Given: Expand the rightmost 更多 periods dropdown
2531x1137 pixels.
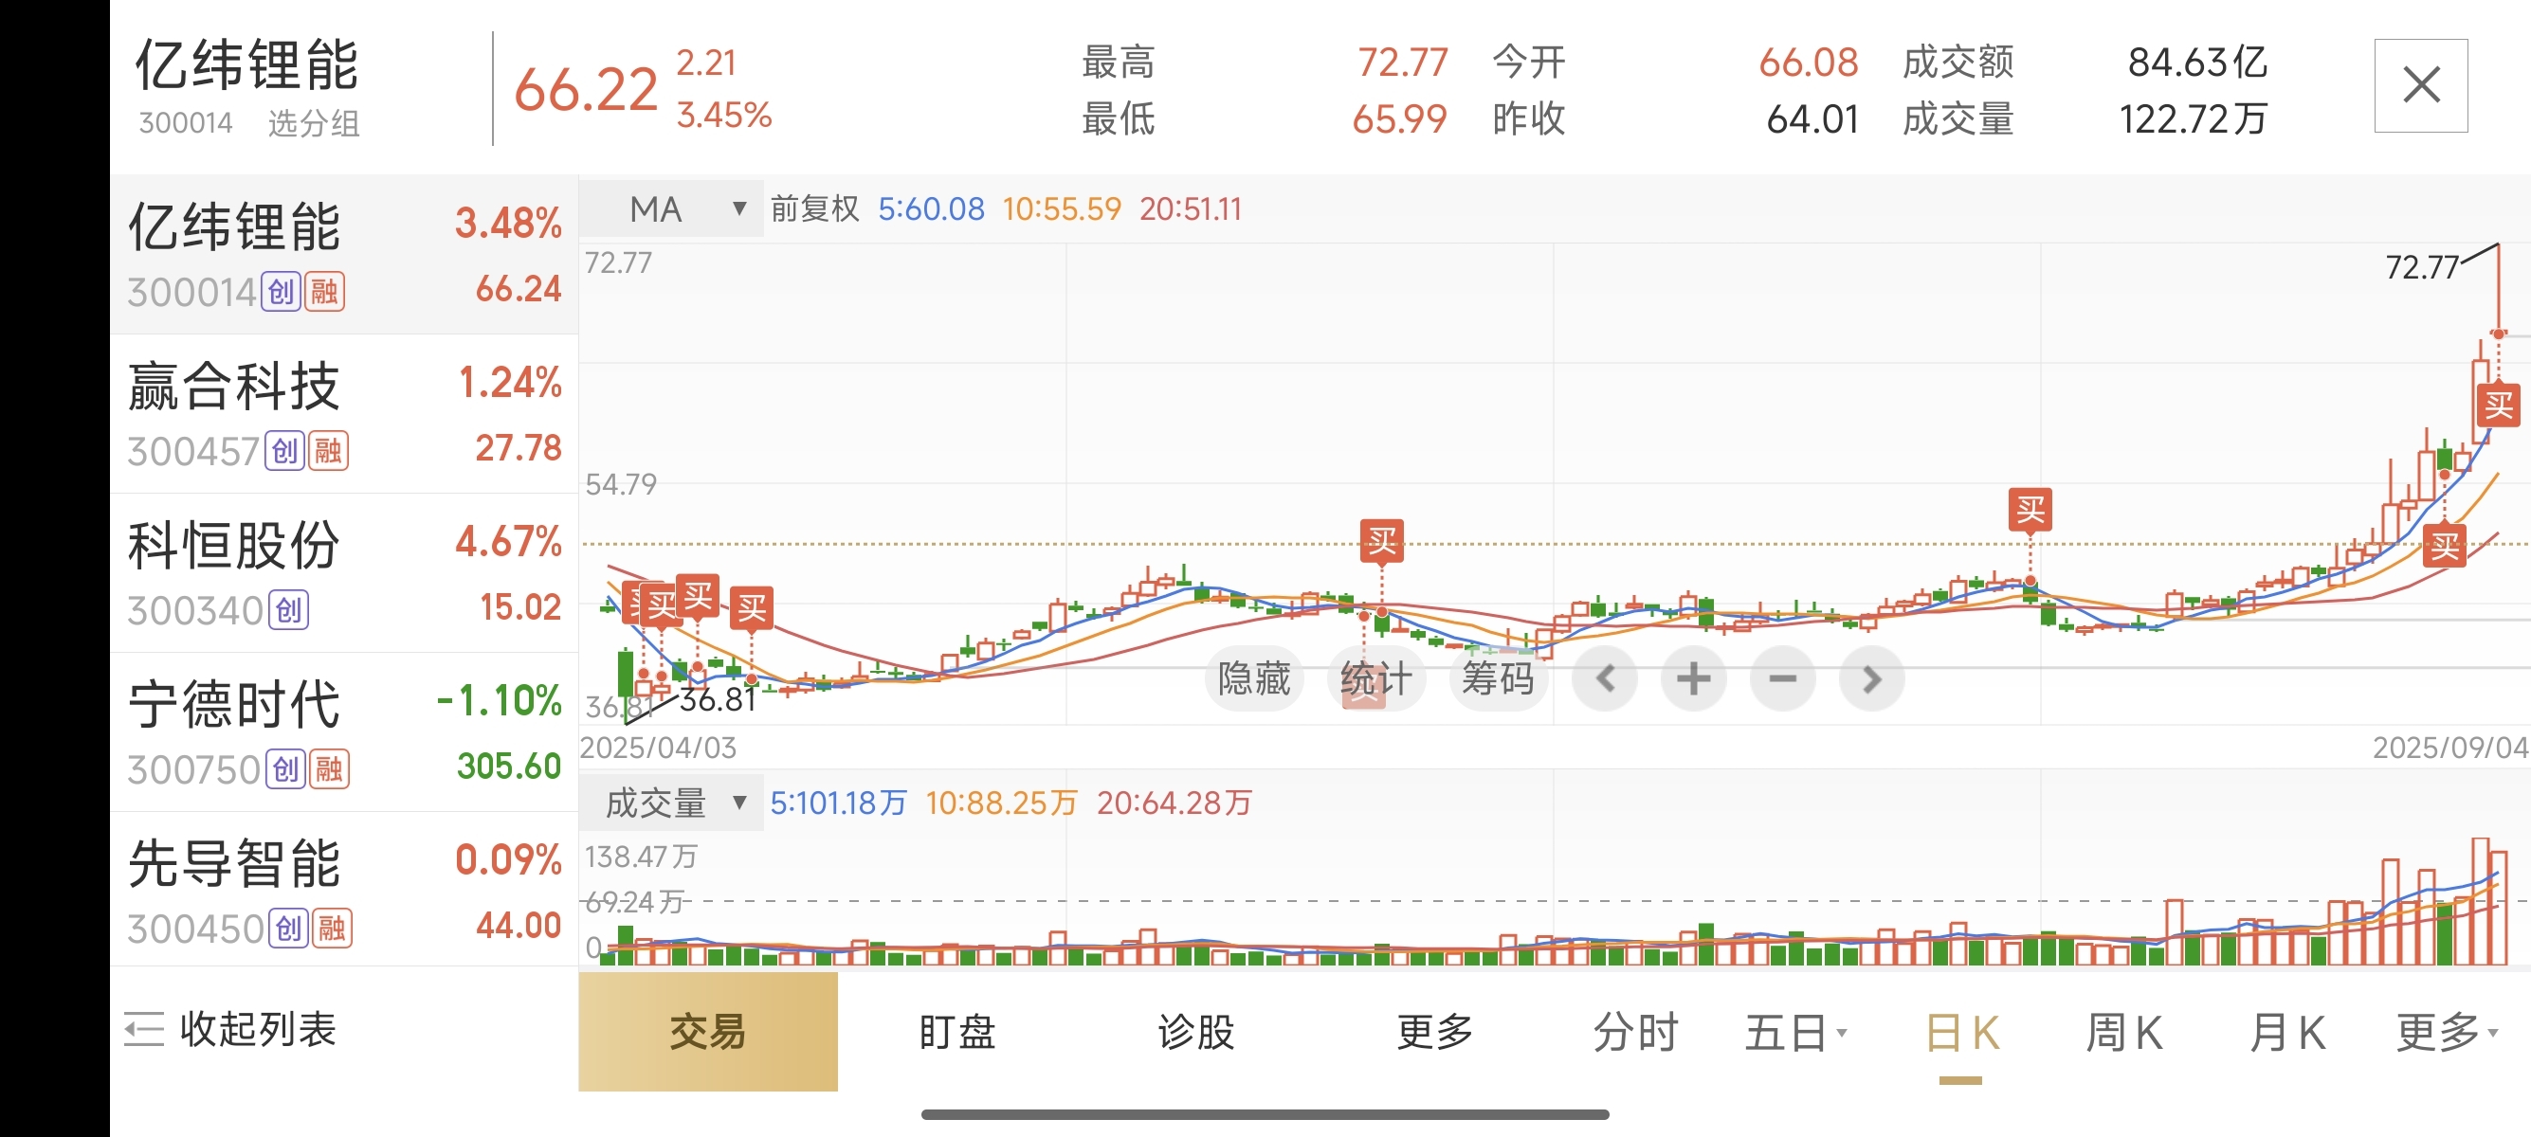Looking at the screenshot, I should tap(2447, 1032).
